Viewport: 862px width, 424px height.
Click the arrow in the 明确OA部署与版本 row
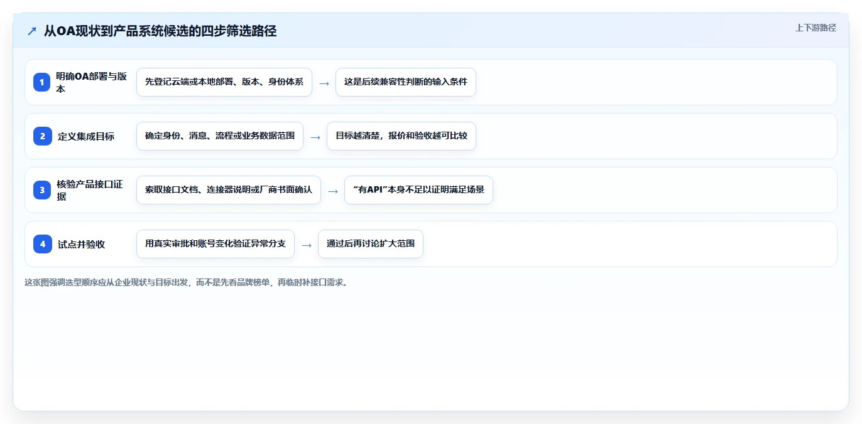(324, 83)
